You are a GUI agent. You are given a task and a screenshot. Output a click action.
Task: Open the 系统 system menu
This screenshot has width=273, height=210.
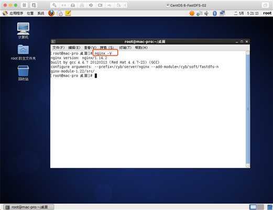[x=41, y=13]
